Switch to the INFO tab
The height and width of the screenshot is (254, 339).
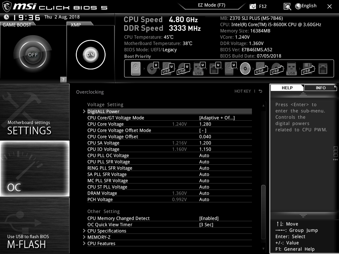pos(320,88)
